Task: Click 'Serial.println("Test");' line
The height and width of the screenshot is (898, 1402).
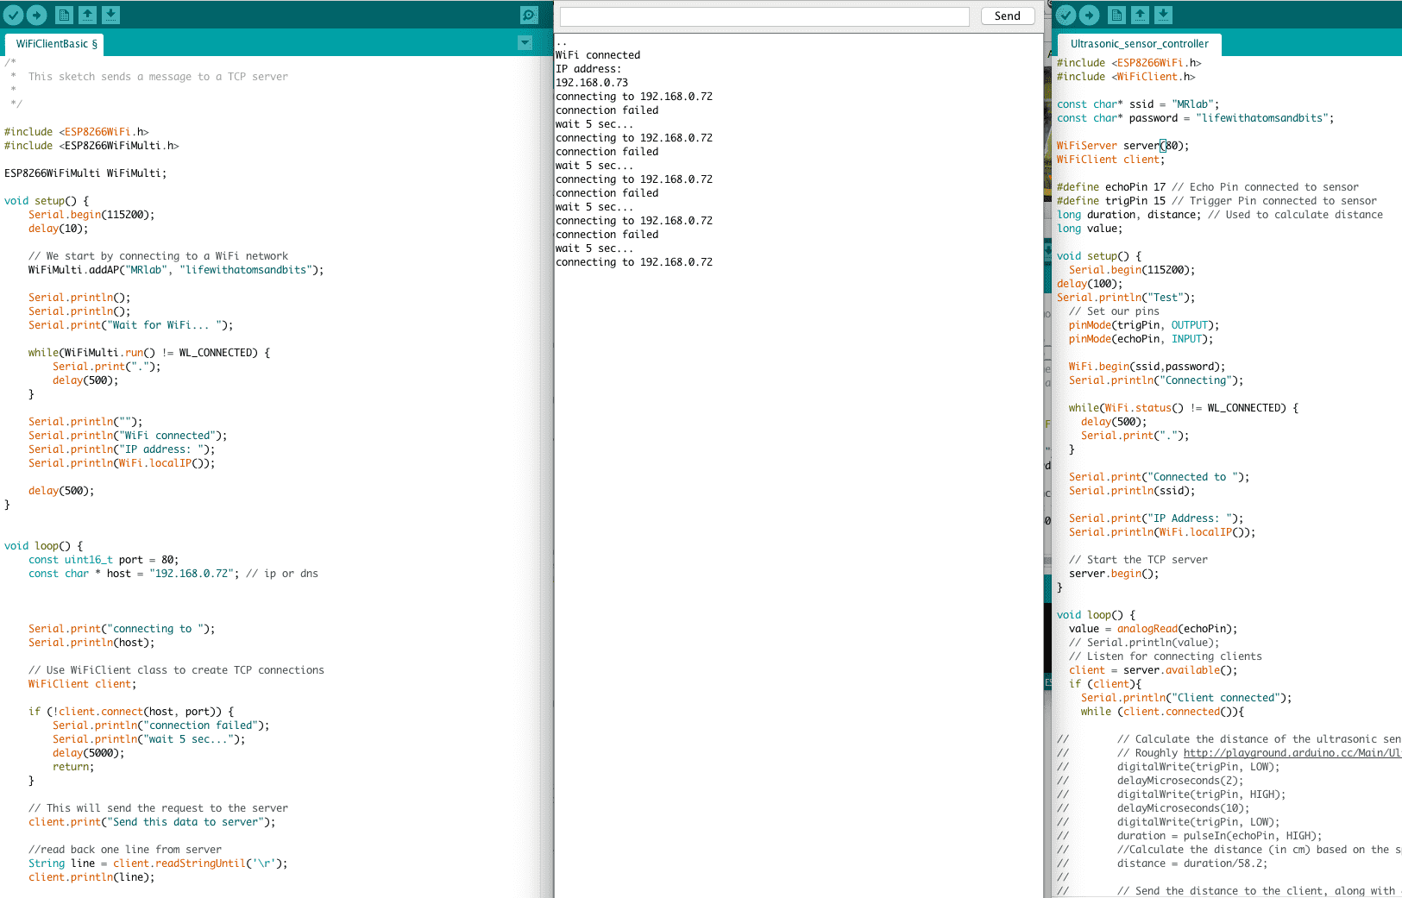Action: point(1126,298)
